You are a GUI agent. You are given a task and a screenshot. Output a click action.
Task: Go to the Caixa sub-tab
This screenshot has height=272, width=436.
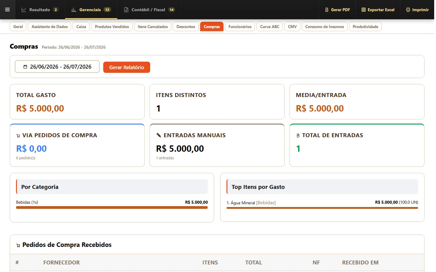81,27
